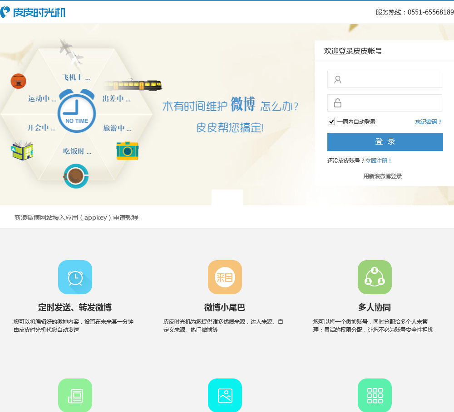Click the train icon near 出差中
This screenshot has width=454, height=412.
(x=133, y=85)
